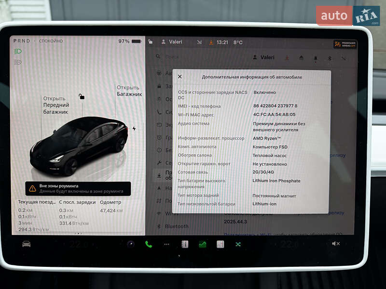Open the phone icon in the bottom bar
386x289 pixels.
[x=150, y=244]
